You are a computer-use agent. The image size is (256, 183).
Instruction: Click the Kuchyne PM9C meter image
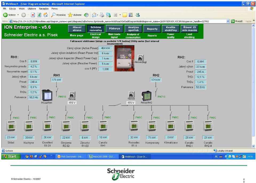pos(29,126)
